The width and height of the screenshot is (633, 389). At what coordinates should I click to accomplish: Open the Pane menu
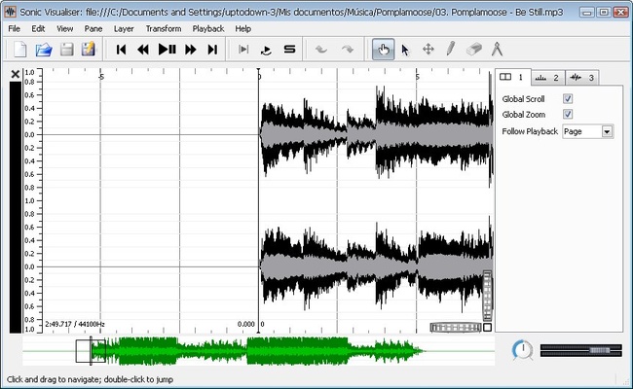pyautogui.click(x=93, y=28)
